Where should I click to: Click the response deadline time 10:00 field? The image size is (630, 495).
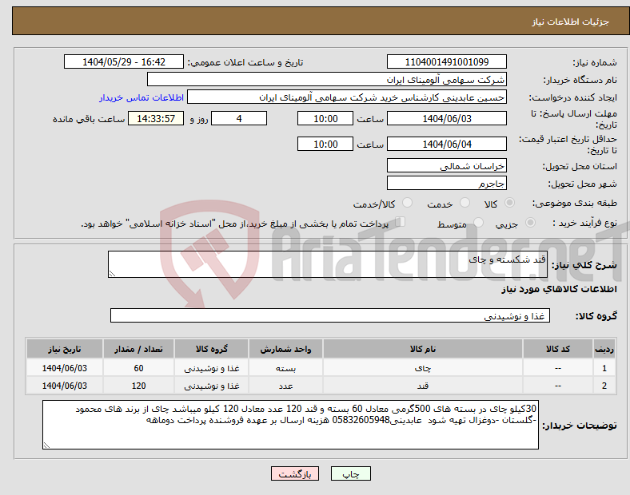coord(325,118)
